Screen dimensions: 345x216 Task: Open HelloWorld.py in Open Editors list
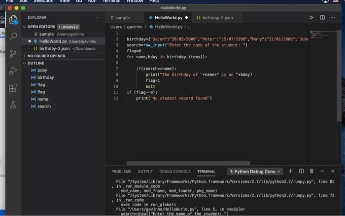tap(63, 41)
